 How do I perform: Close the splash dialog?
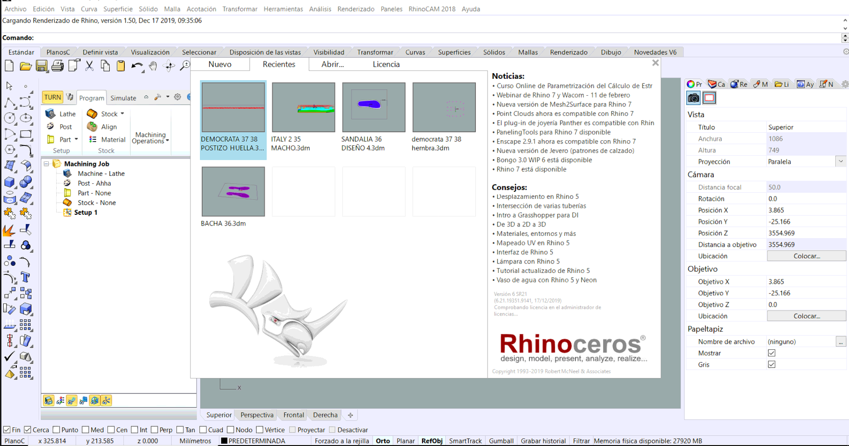[655, 63]
